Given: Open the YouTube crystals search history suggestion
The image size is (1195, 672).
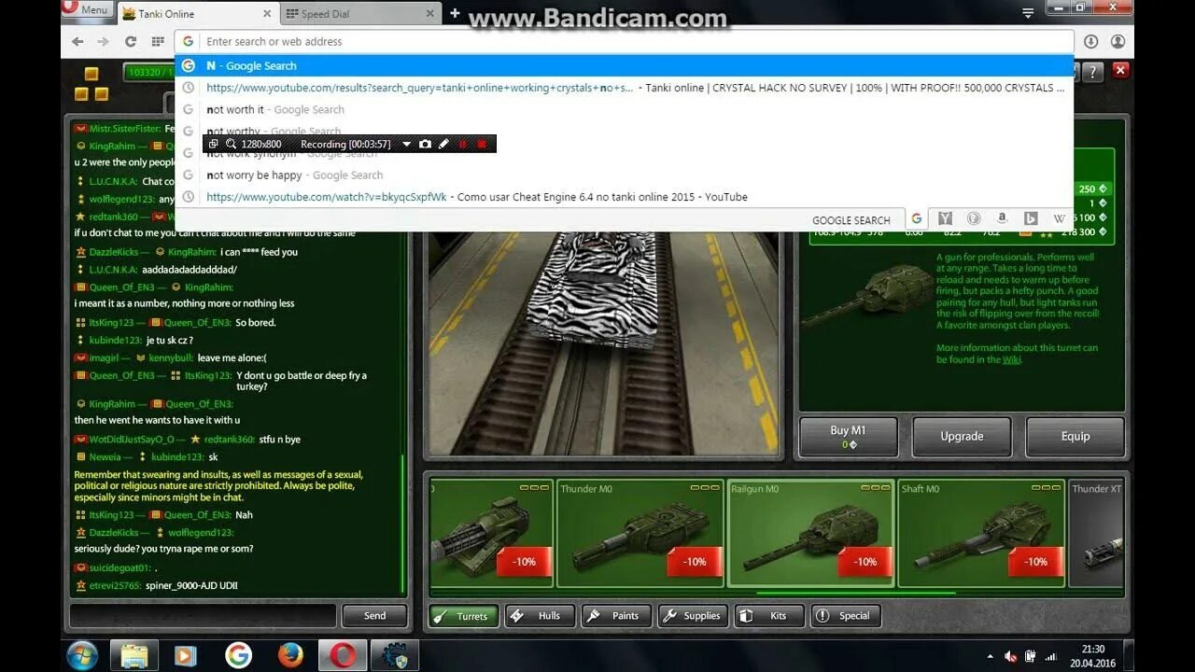Looking at the screenshot, I should [624, 88].
